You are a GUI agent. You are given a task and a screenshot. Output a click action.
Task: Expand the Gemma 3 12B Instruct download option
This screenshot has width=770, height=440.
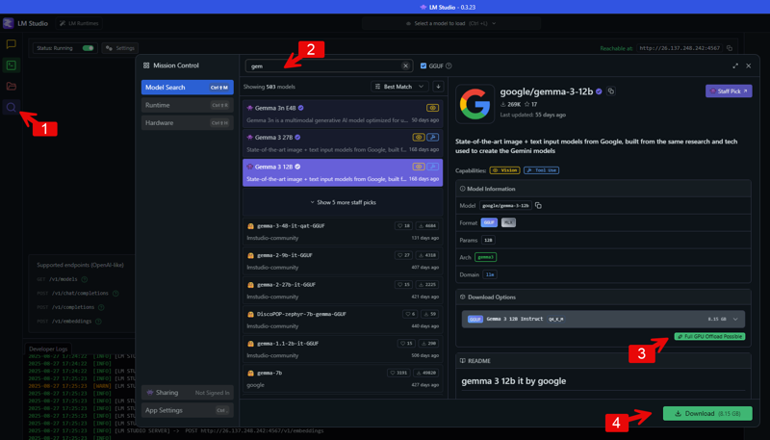click(x=603, y=320)
